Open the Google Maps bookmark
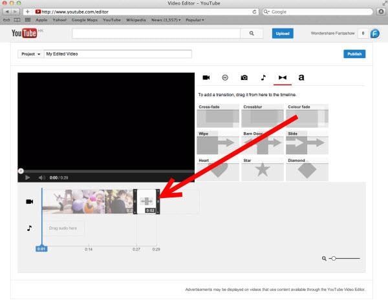 [x=85, y=20]
